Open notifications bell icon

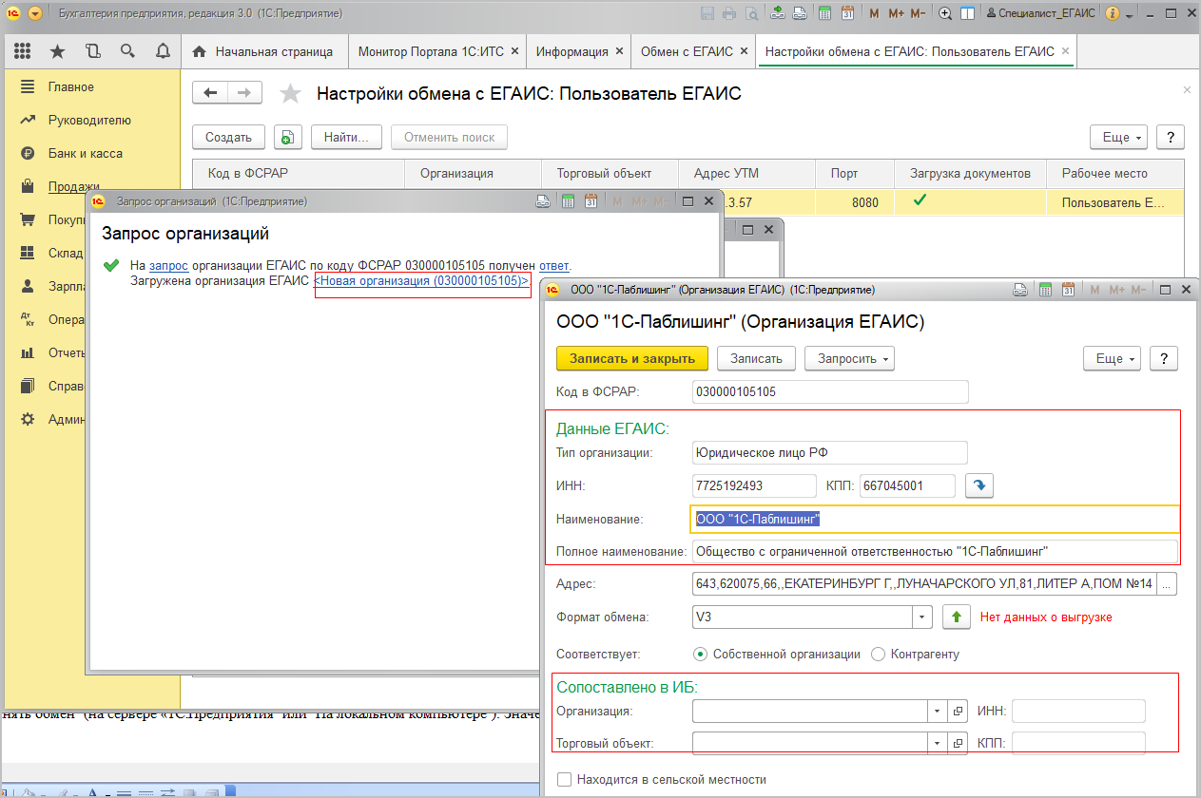click(163, 51)
